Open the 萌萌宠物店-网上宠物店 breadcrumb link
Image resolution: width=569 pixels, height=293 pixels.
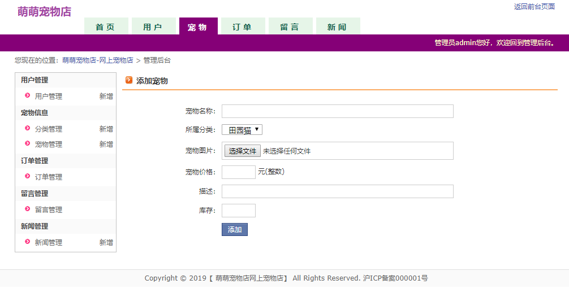click(x=98, y=60)
